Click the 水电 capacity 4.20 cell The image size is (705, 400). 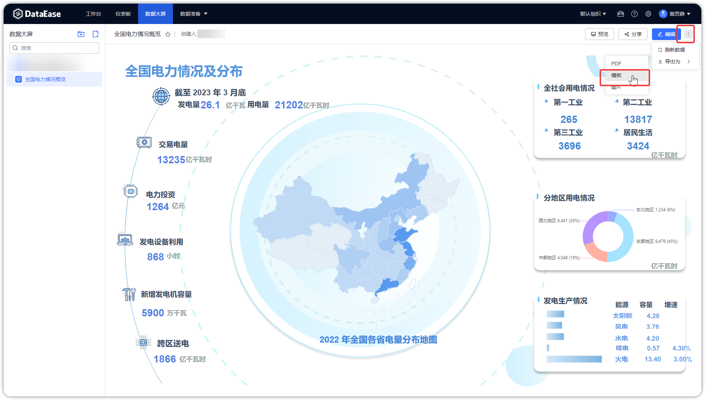click(653, 338)
